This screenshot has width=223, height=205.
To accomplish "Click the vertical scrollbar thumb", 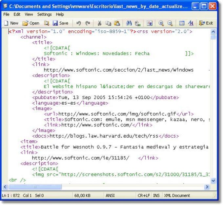I will [213, 37].
